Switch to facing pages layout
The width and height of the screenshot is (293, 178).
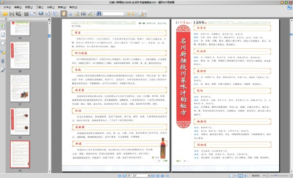click(x=240, y=176)
